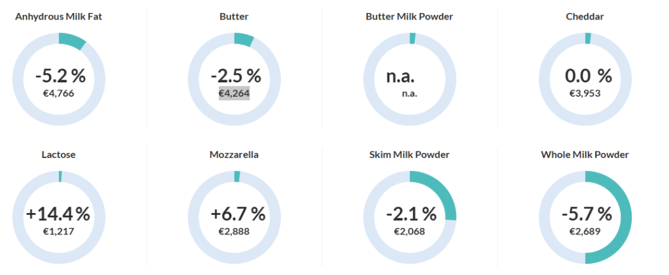Image resolution: width=669 pixels, height=275 pixels.
Task: Click the -5.7 % Whole Milk Powder value
Action: [x=586, y=214]
